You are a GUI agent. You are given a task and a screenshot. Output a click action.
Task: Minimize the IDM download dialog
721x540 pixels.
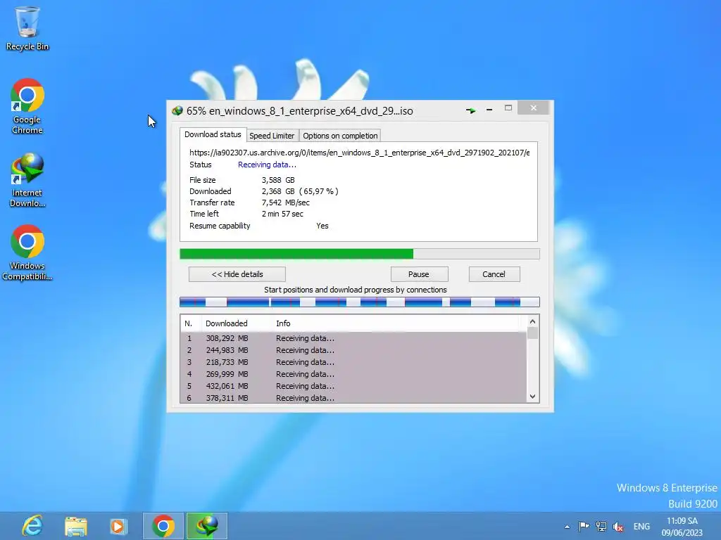tap(489, 109)
